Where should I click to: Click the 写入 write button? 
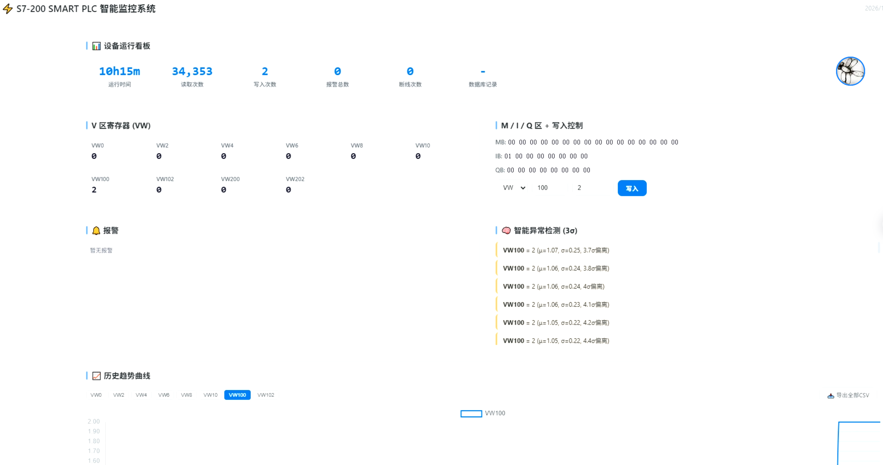point(632,188)
